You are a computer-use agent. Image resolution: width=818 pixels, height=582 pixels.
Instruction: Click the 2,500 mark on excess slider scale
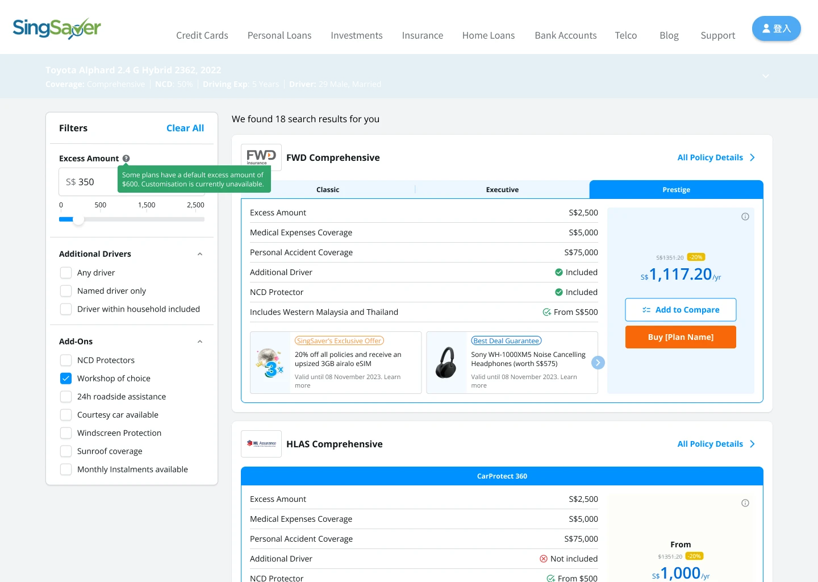click(195, 205)
